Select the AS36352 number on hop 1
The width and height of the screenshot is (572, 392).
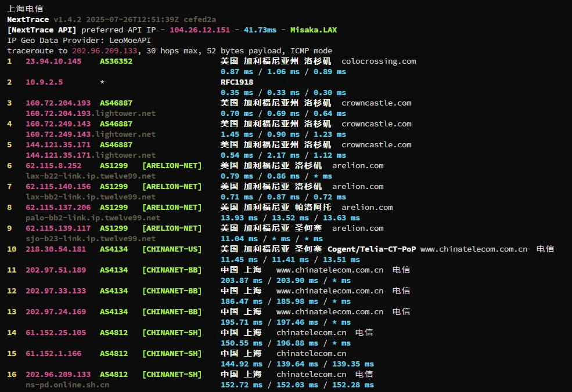coord(116,61)
